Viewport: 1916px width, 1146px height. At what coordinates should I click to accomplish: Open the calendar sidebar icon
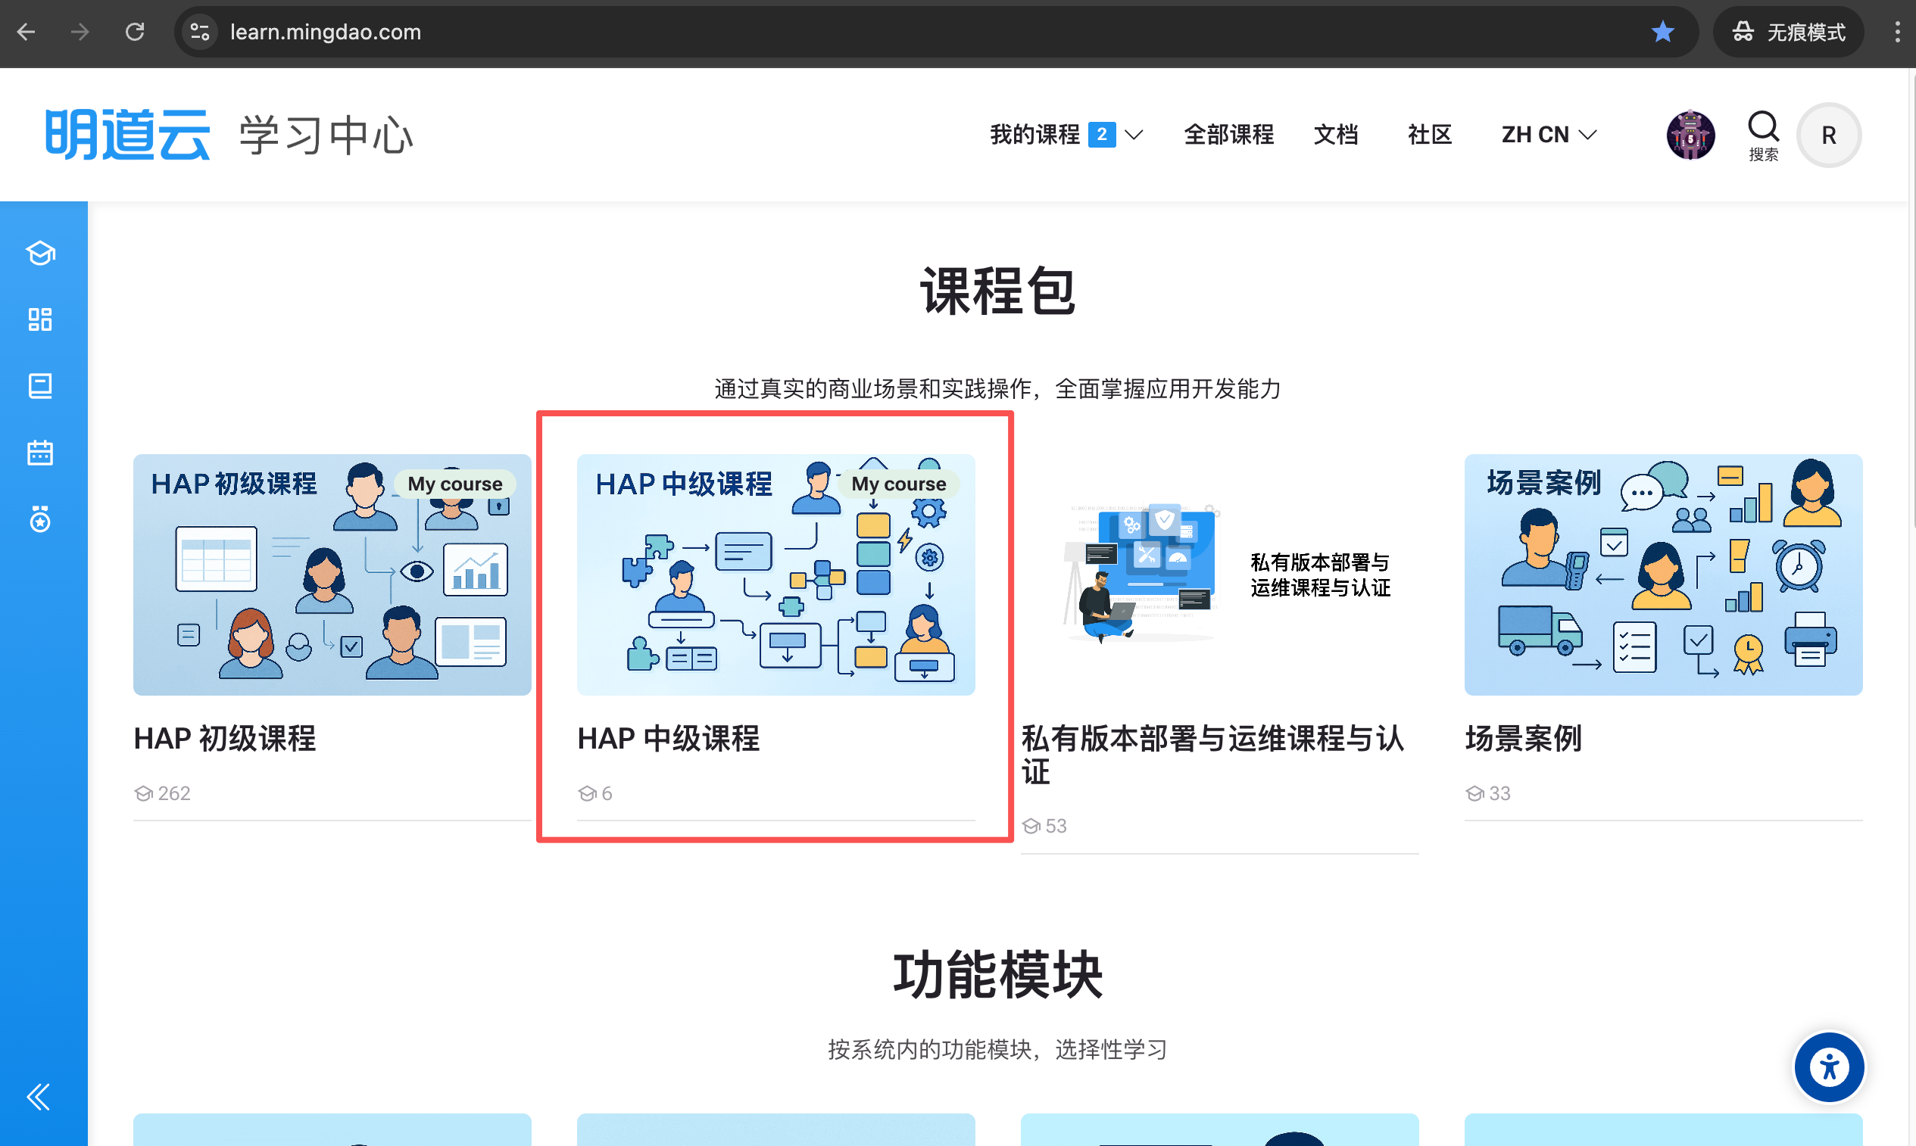point(40,453)
